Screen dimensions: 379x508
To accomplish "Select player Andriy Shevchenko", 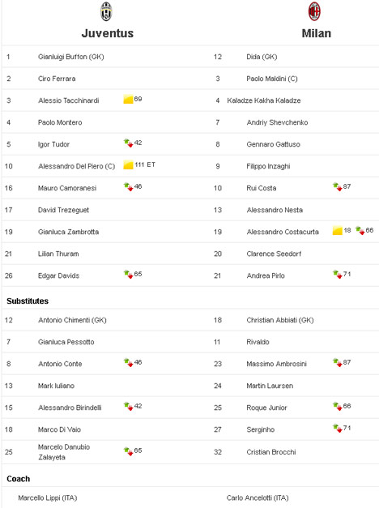I will [x=277, y=122].
